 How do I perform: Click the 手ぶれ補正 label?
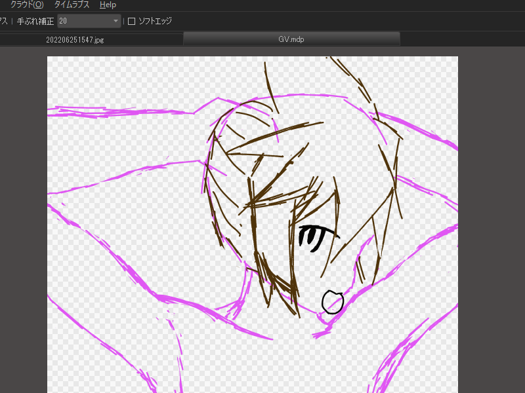35,22
